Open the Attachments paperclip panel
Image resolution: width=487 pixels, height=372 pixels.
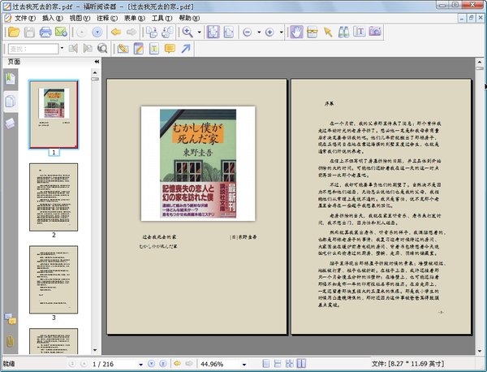(10, 339)
